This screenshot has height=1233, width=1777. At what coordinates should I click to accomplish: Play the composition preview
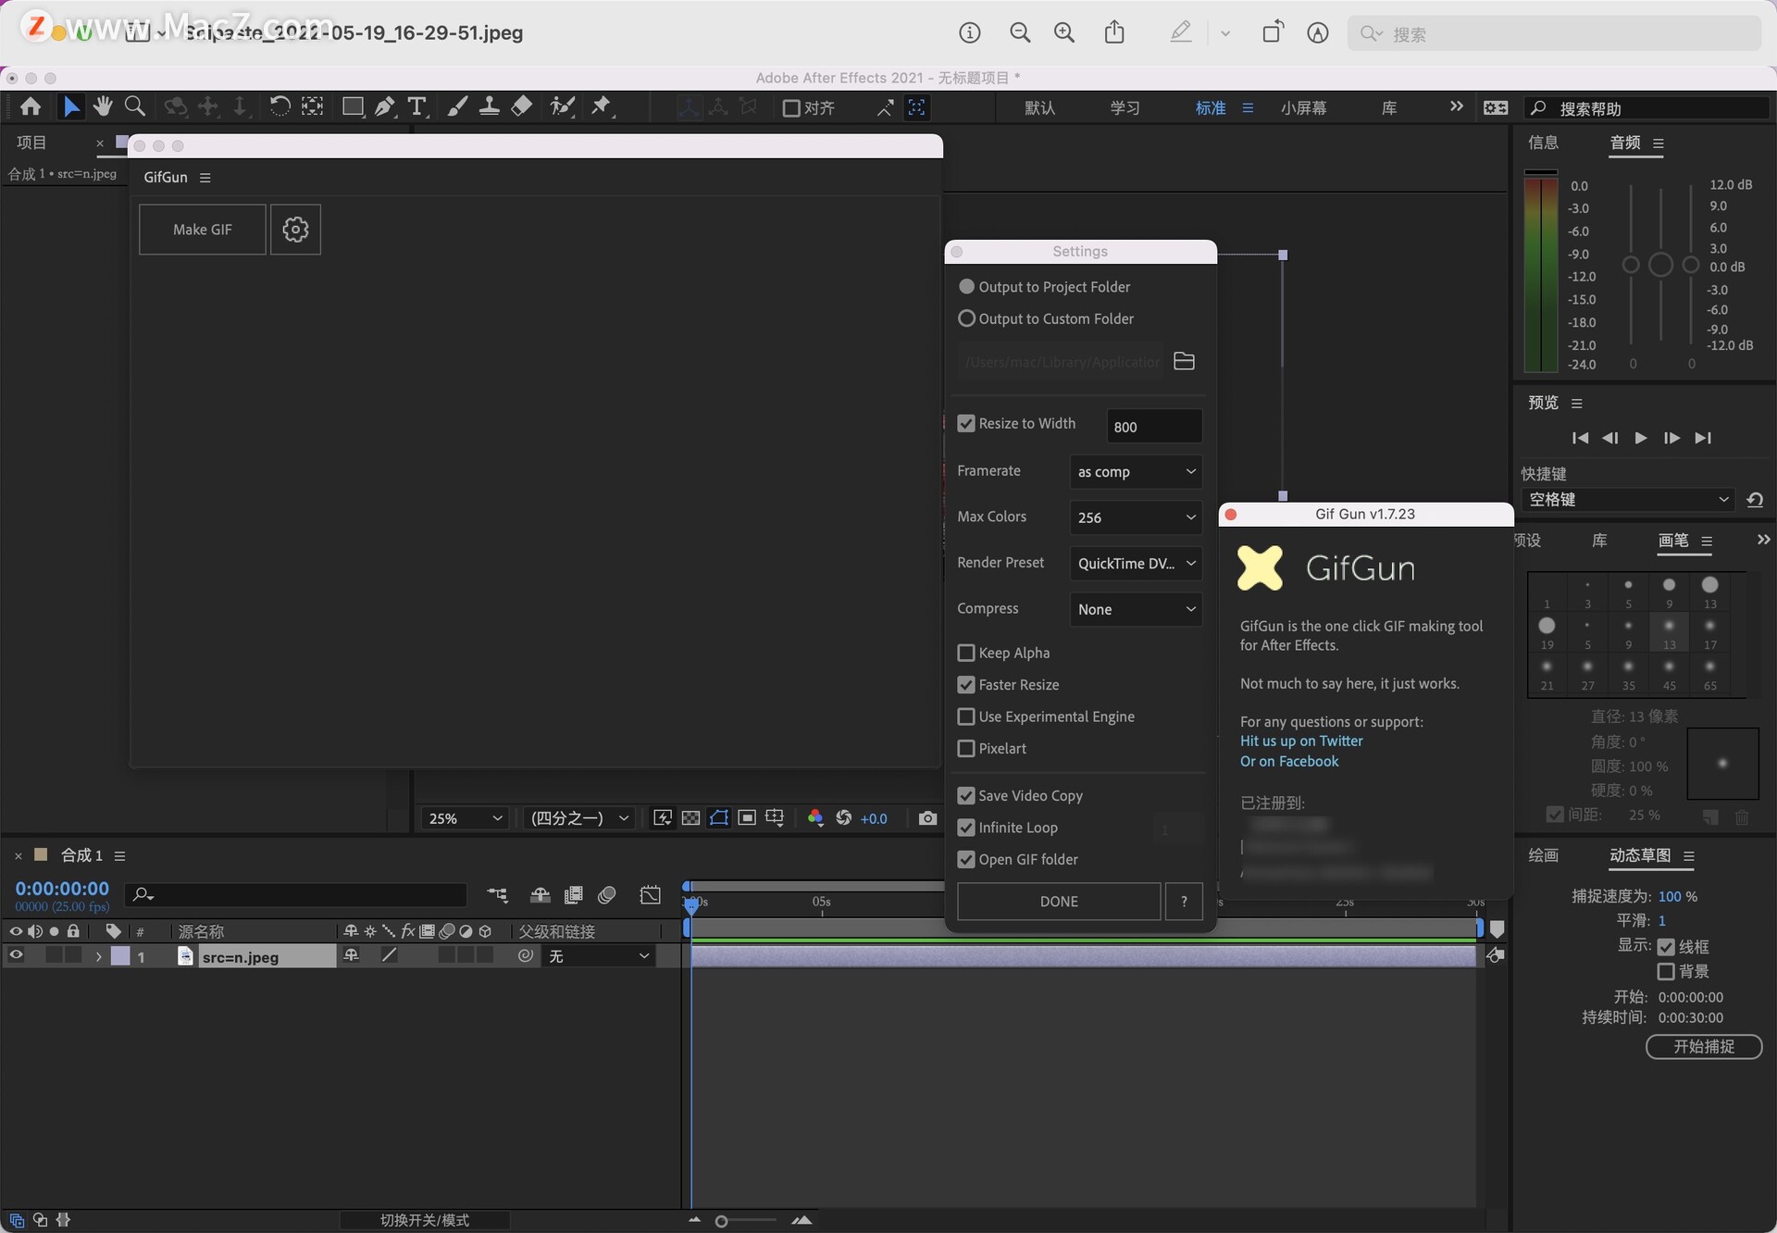(1641, 438)
